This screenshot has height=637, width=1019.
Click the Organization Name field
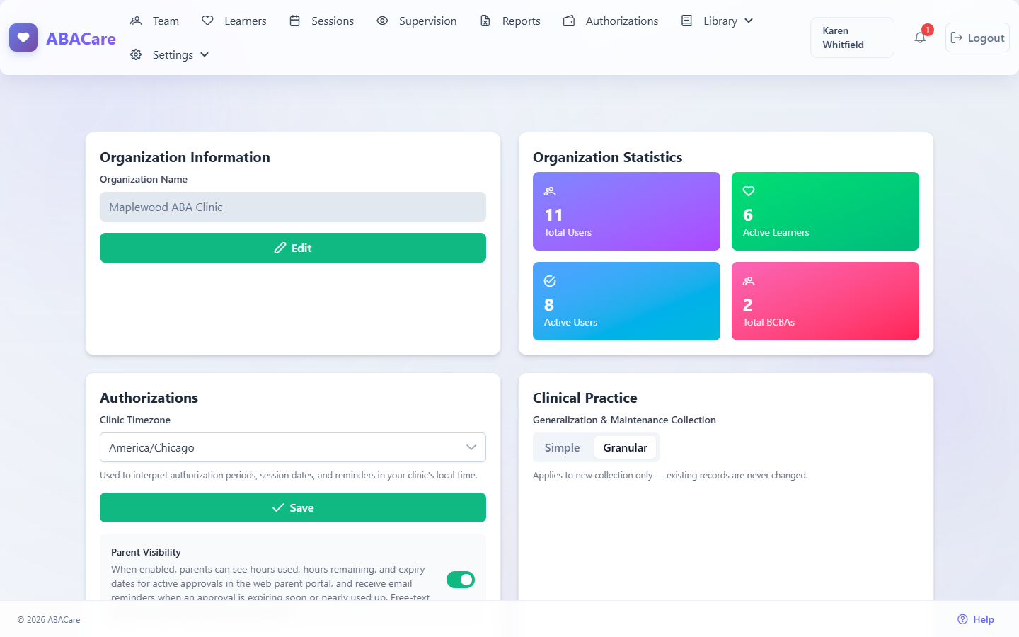[x=293, y=207]
